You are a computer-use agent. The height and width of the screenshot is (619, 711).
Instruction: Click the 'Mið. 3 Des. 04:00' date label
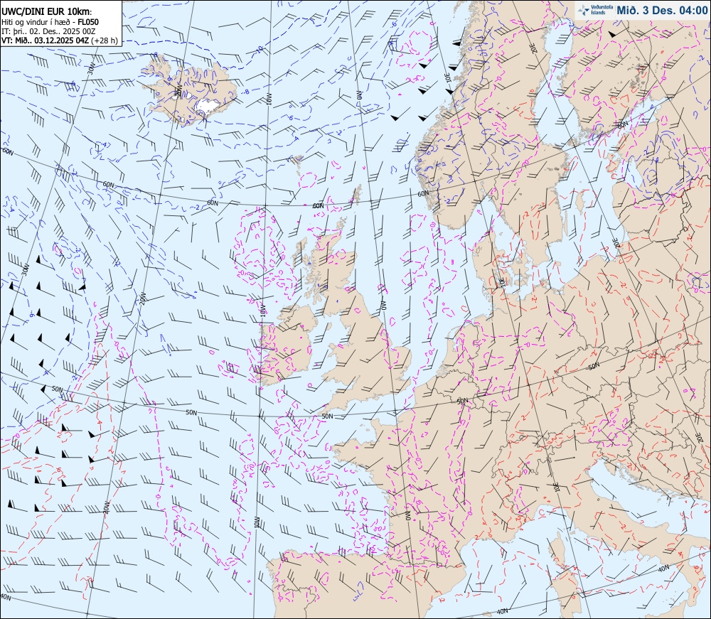(662, 11)
